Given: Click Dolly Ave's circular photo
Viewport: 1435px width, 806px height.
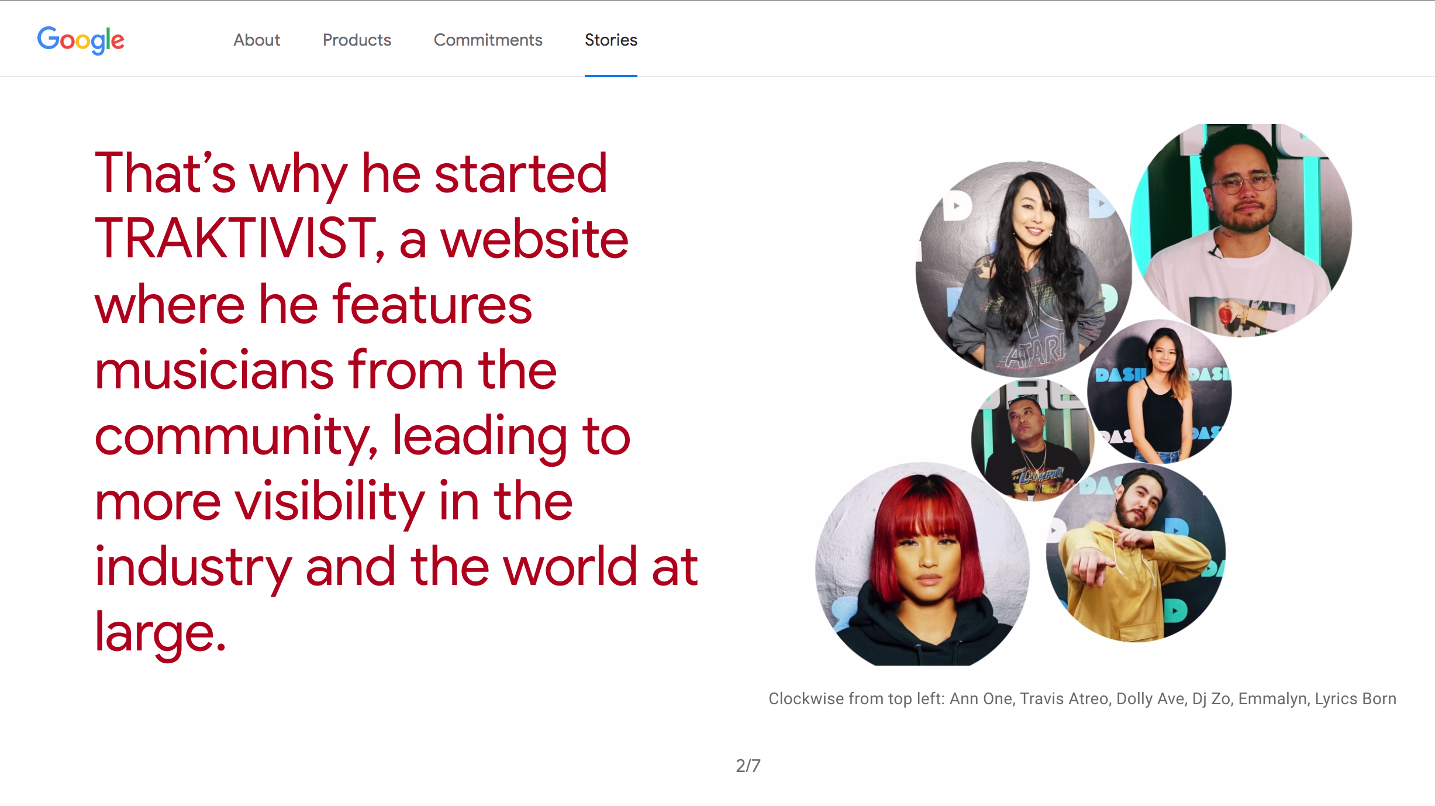Looking at the screenshot, I should [1160, 391].
